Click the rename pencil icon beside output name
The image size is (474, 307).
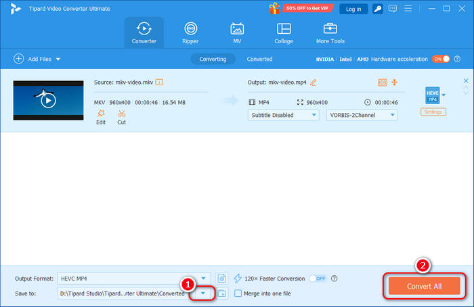[313, 82]
